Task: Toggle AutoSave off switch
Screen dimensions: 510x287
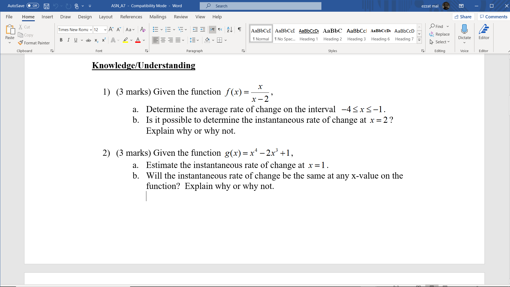Action: [33, 6]
